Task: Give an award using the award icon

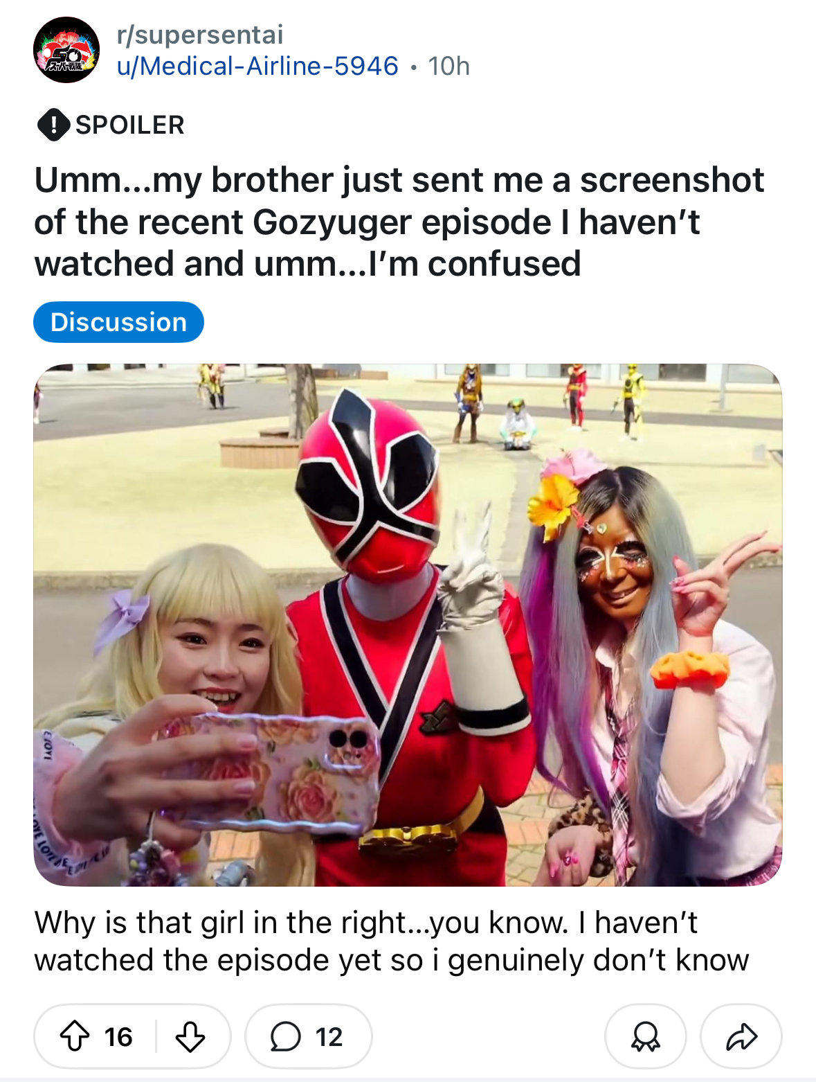Action: (x=646, y=1037)
